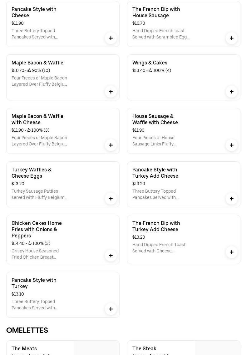Image resolution: width=251 pixels, height=355 pixels.
Task: Open House Sausage & Waffle with Cheese title
Action: tap(155, 119)
